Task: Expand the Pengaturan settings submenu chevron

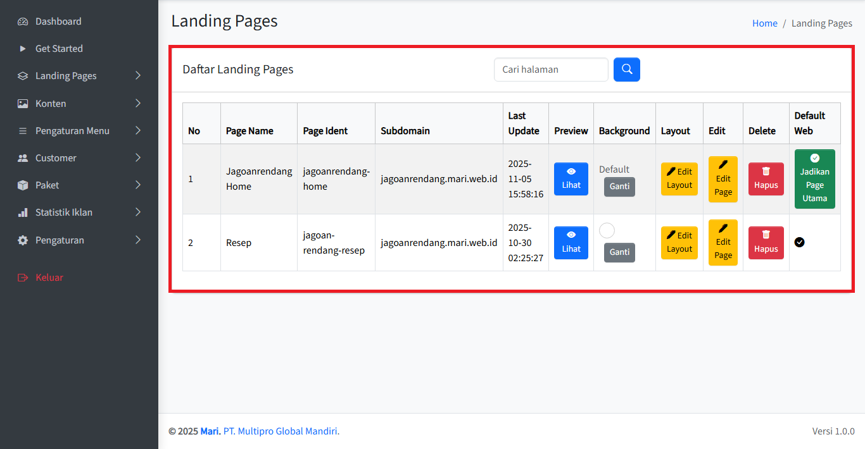Action: (x=138, y=240)
